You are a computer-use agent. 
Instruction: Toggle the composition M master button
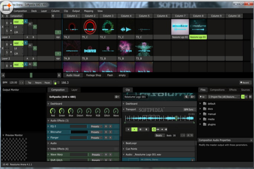pyautogui.click(x=53, y=16)
